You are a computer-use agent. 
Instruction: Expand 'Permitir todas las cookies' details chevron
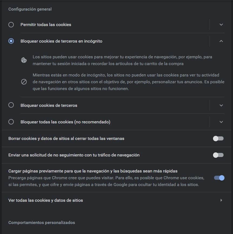[x=221, y=25]
